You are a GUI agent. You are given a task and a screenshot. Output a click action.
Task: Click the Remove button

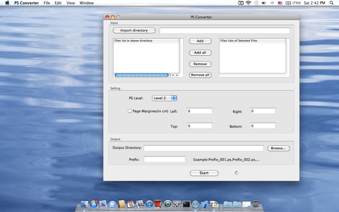200,64
